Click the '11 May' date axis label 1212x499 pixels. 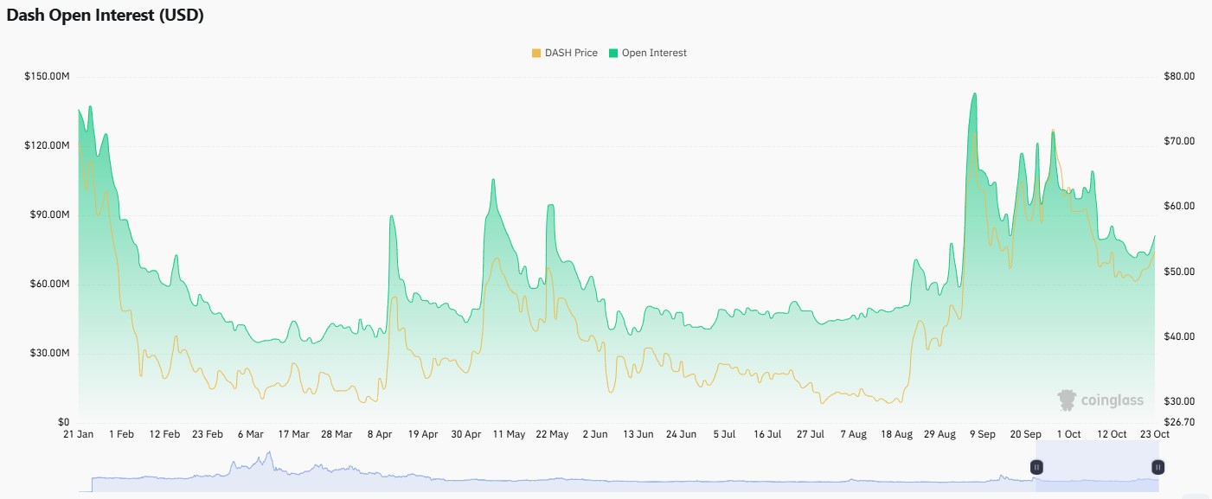(509, 434)
